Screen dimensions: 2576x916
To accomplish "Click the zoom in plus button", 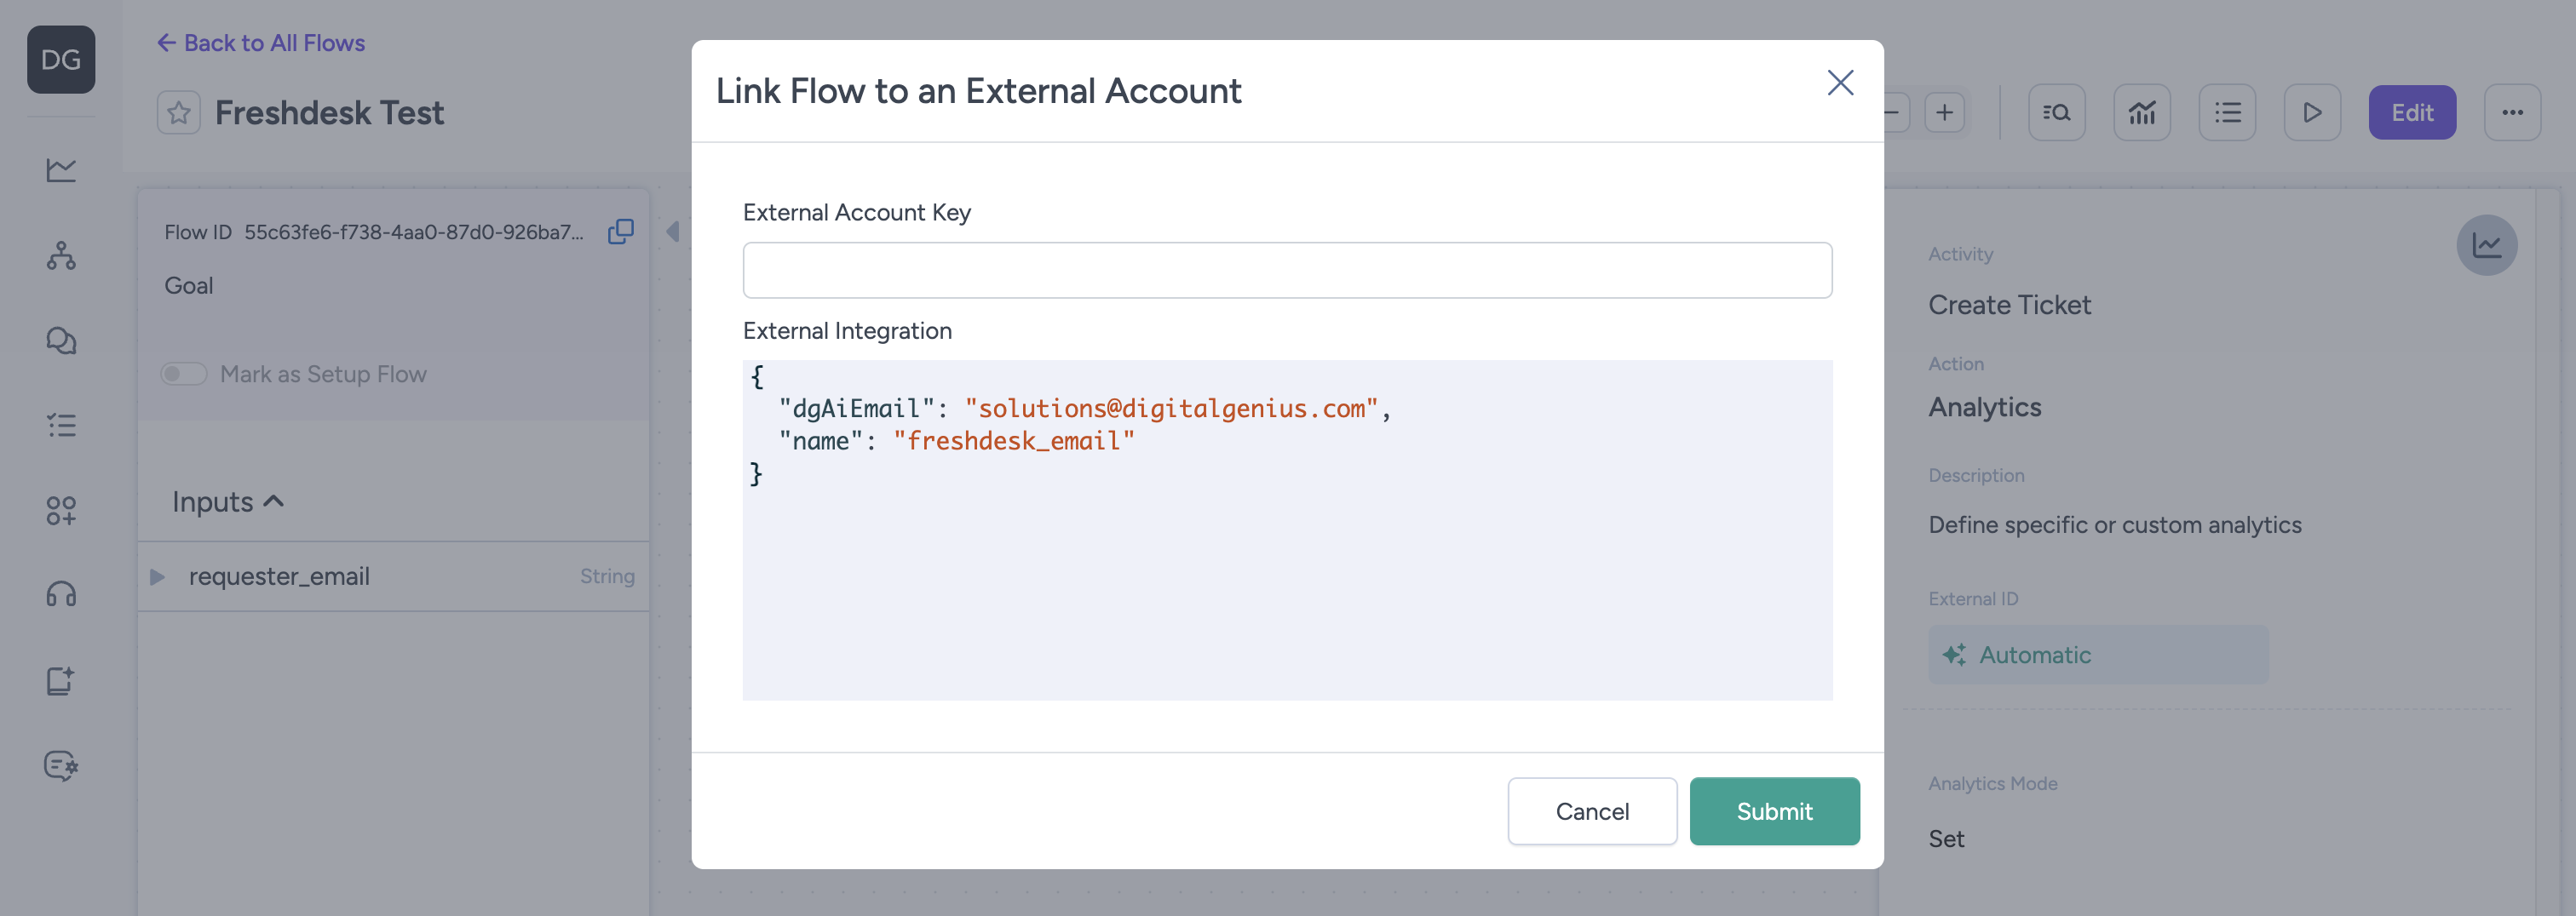I will (1944, 113).
